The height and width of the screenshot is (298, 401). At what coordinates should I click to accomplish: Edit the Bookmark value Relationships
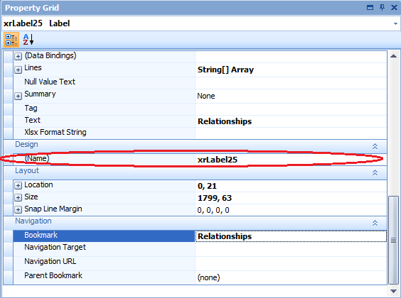(x=291, y=236)
